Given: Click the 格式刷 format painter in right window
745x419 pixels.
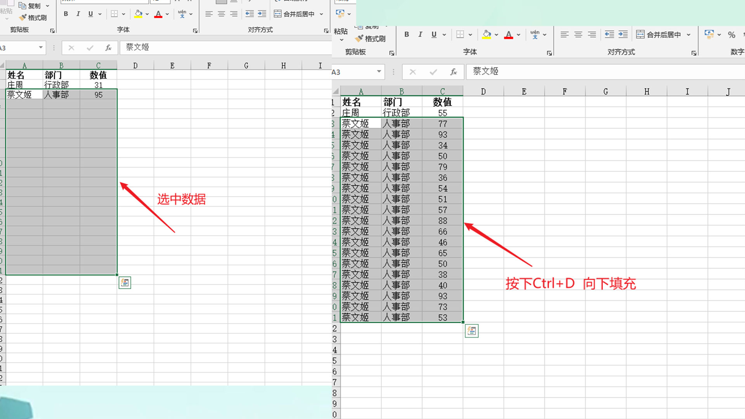Looking at the screenshot, I should tap(371, 38).
